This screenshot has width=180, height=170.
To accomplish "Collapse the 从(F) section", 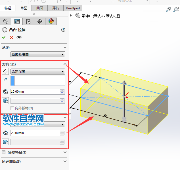I will (65, 47).
